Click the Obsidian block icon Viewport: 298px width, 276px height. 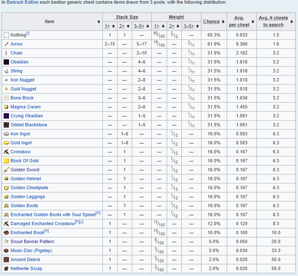(x=6, y=62)
